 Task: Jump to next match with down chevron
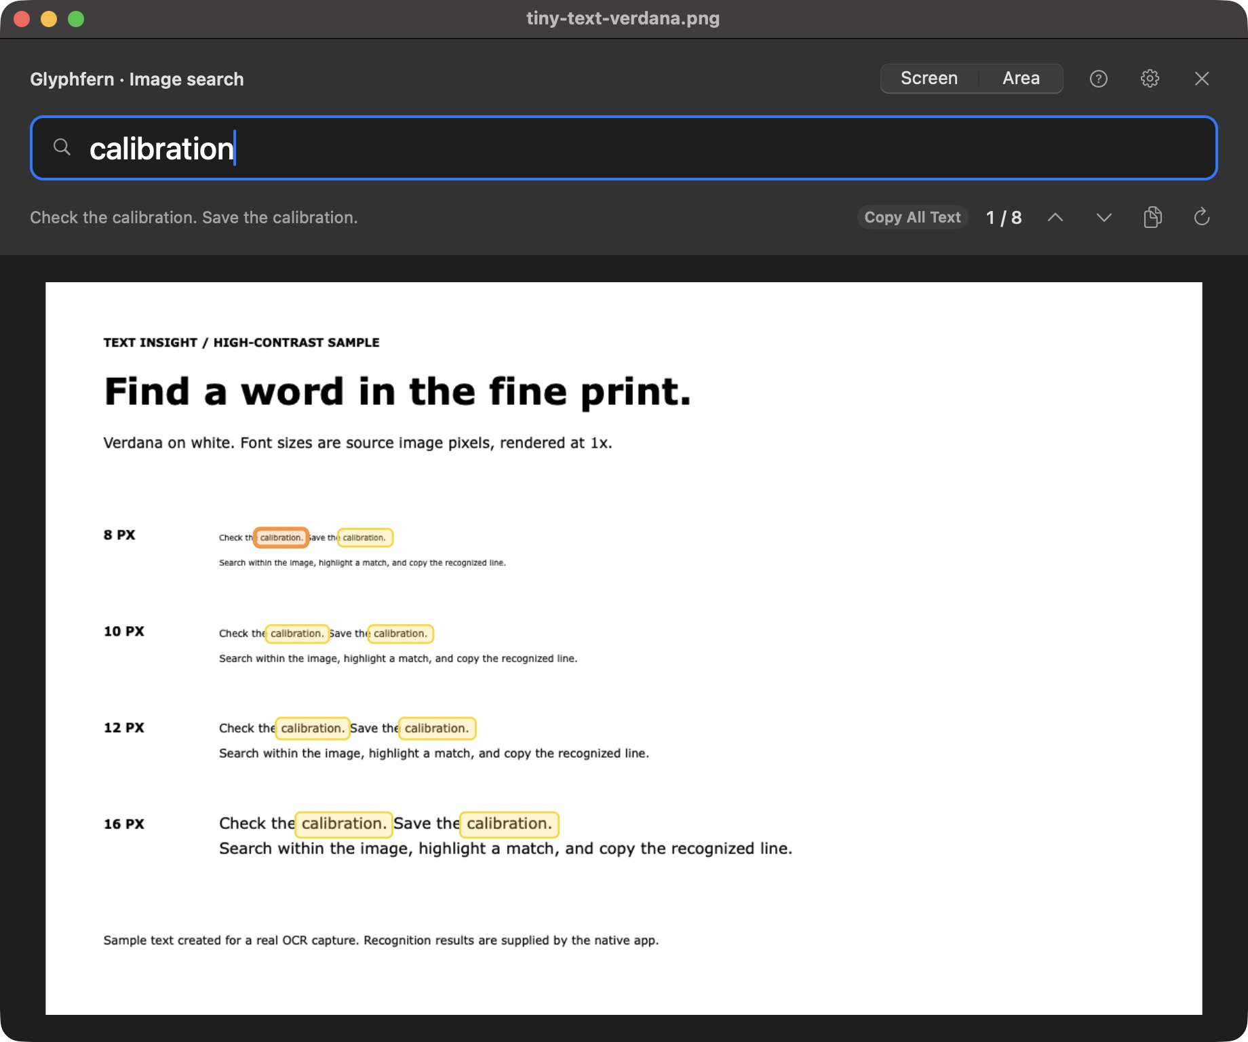(x=1104, y=217)
